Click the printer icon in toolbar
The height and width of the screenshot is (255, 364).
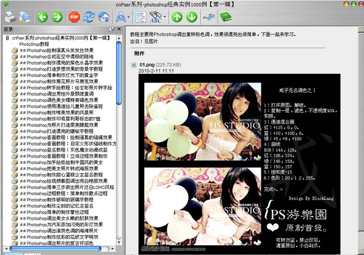(x=10, y=17)
